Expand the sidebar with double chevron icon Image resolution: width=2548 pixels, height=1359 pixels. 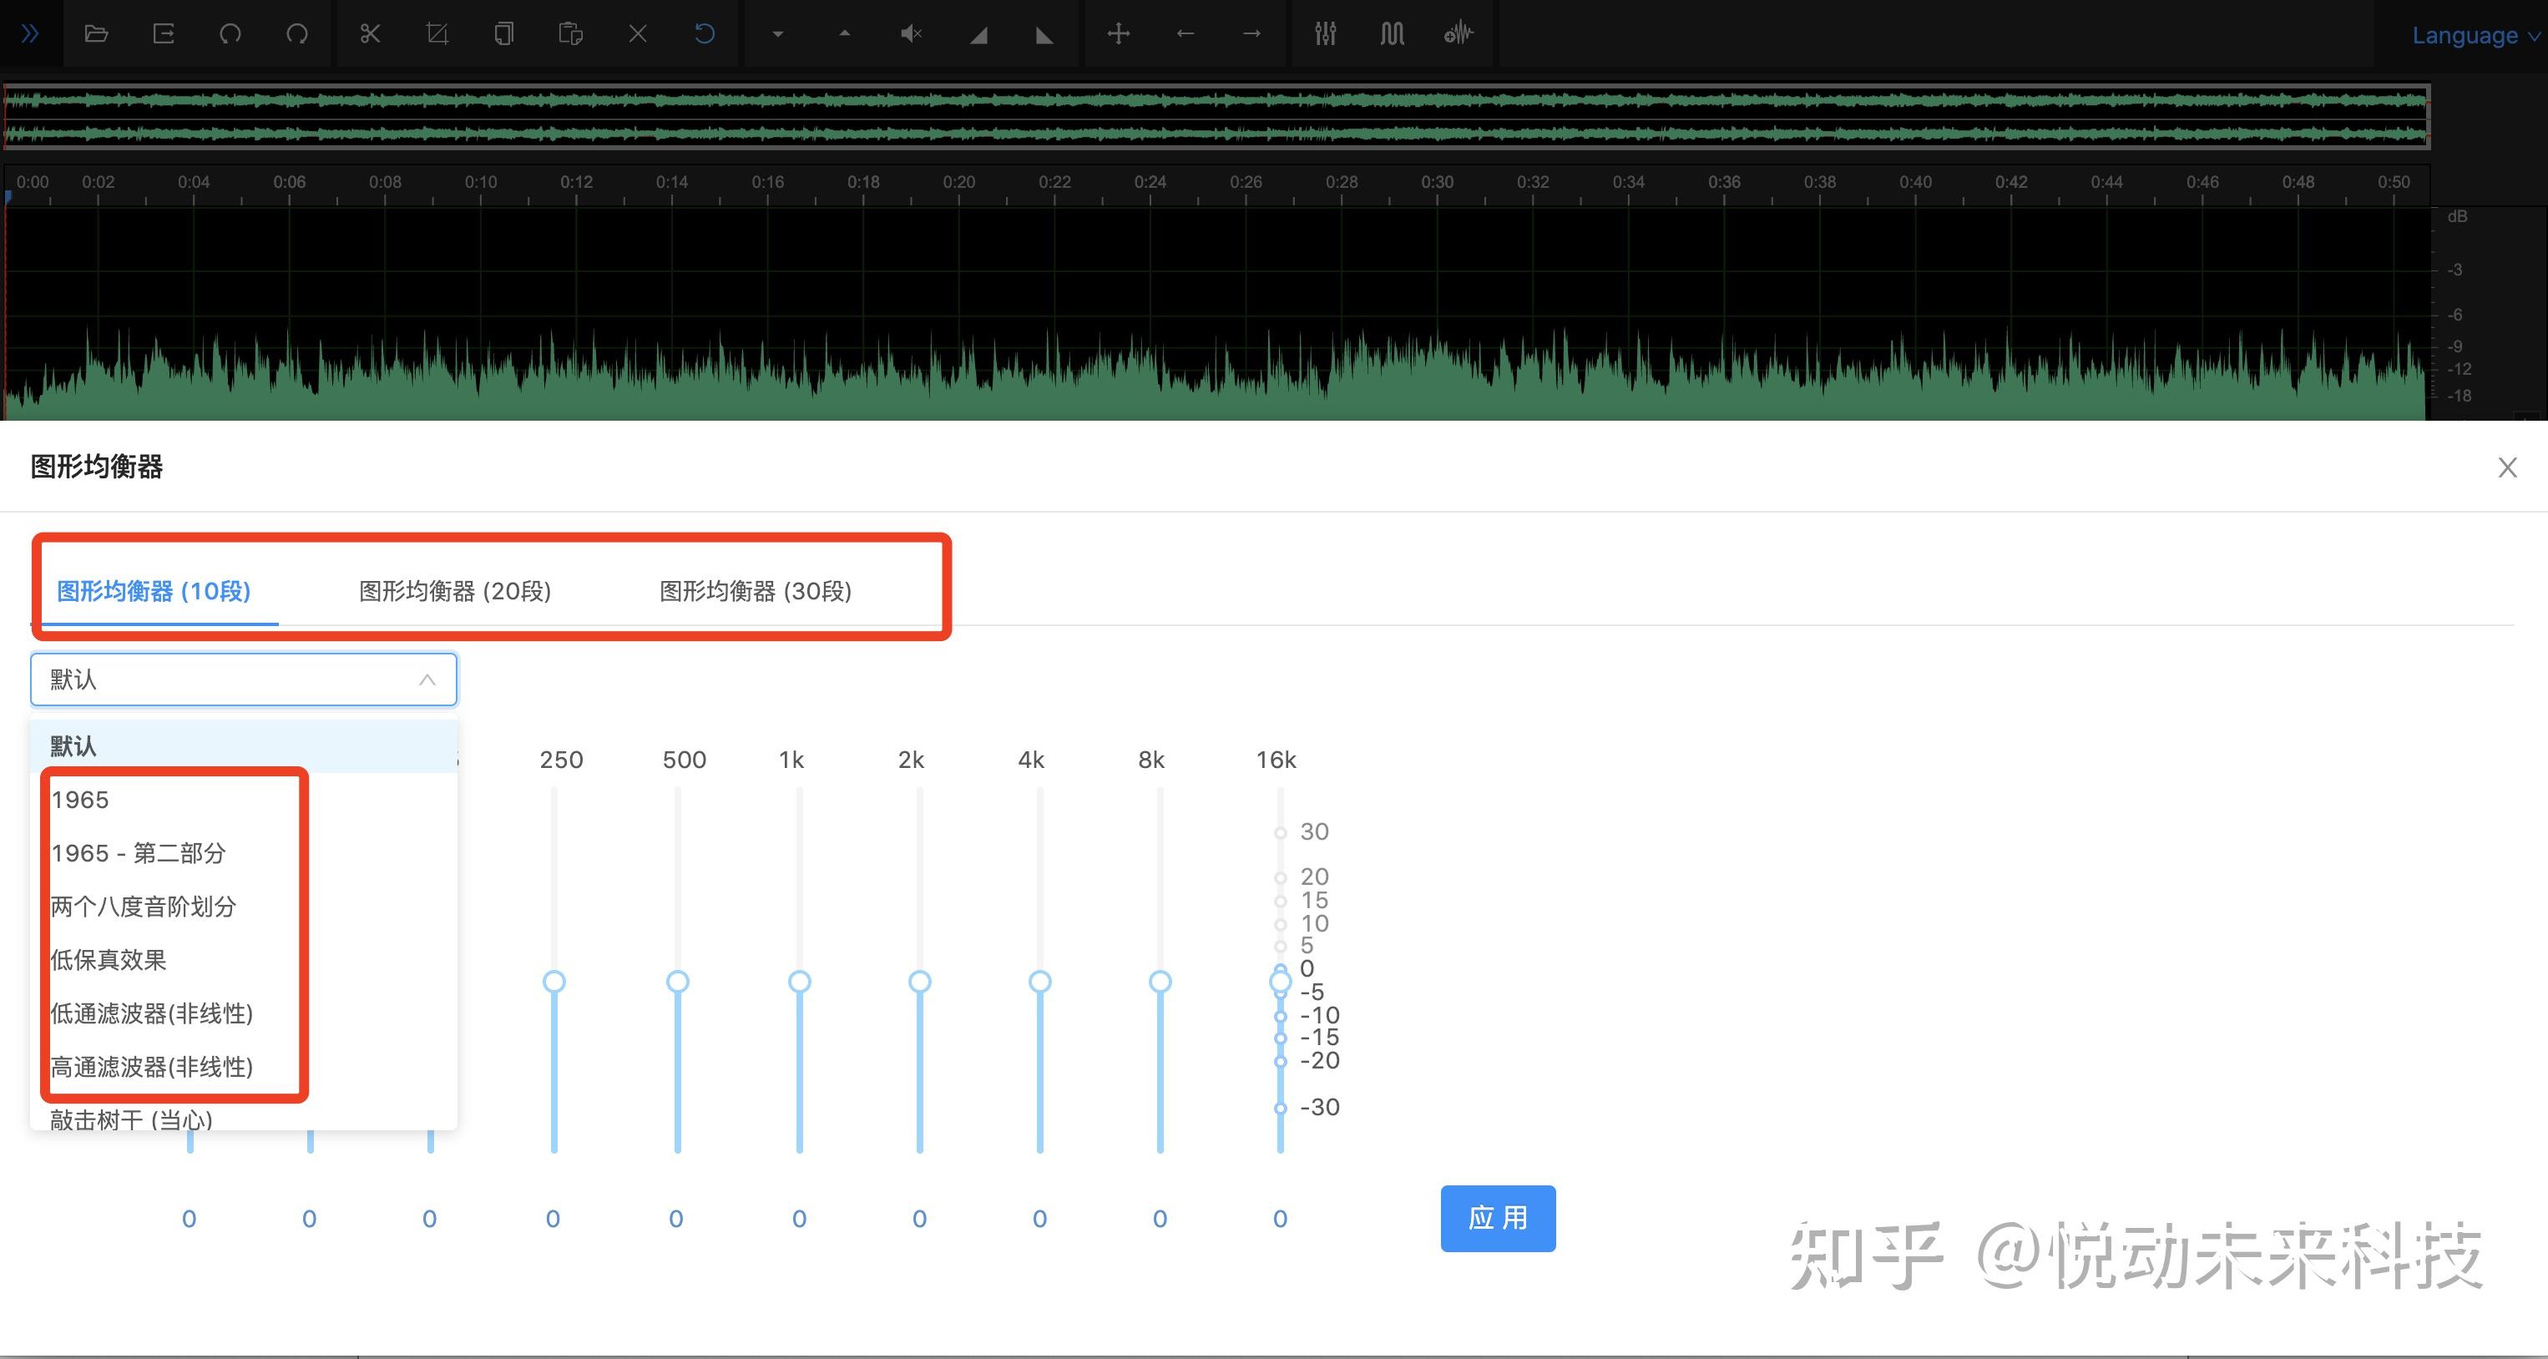click(31, 33)
